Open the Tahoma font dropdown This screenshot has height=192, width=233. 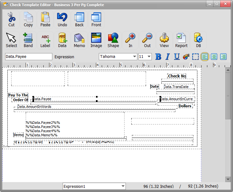click(x=134, y=57)
